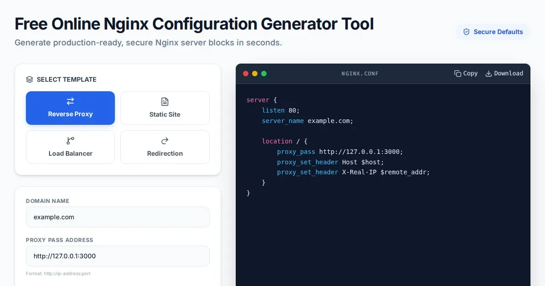Click the Nginx Configuration Generator page heading
The width and height of the screenshot is (545, 286).
click(194, 24)
